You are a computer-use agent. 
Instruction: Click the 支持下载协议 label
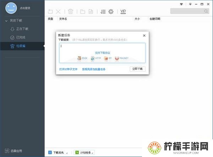click(x=103, y=53)
